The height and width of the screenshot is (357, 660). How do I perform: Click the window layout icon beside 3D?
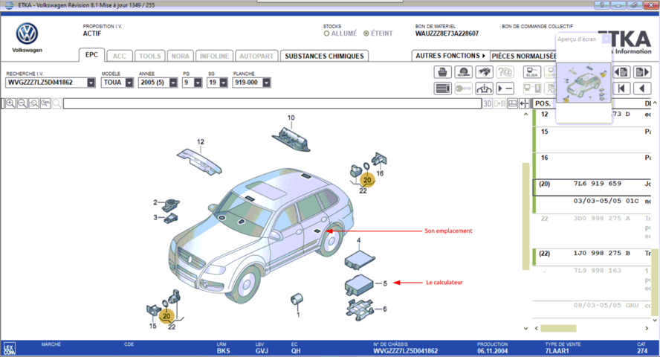[513, 103]
